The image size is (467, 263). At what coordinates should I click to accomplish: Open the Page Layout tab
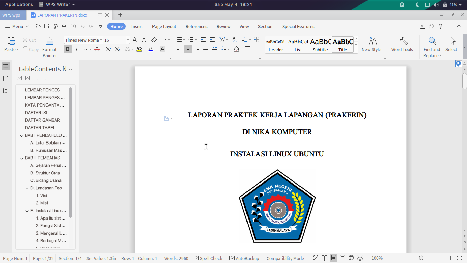pos(164,26)
